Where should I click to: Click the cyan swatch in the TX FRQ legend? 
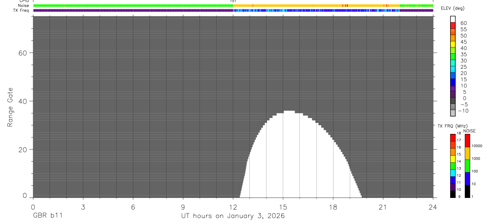click(x=452, y=173)
